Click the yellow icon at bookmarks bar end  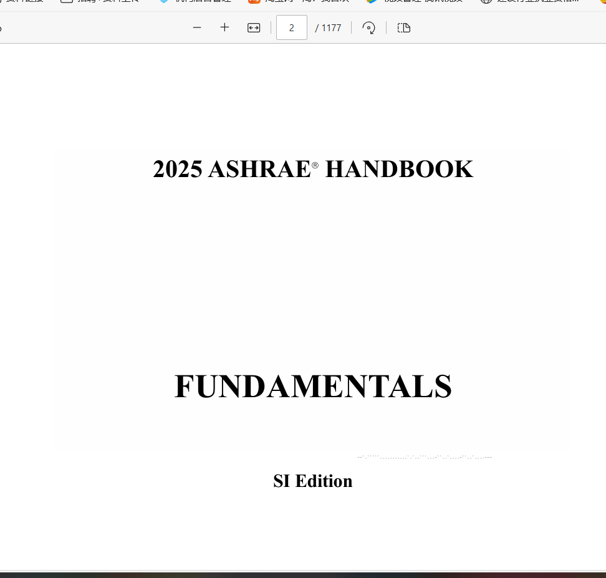(602, 2)
